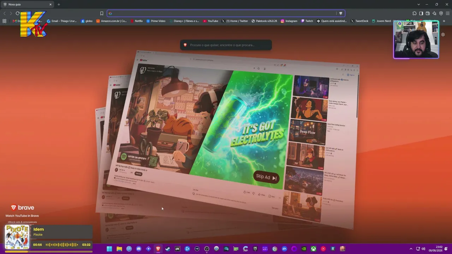The image size is (452, 254).
Task: Open the Disney+ bookmark
Action: point(184,21)
